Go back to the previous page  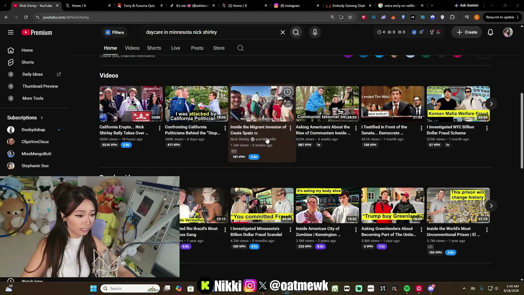pyautogui.click(x=6, y=17)
